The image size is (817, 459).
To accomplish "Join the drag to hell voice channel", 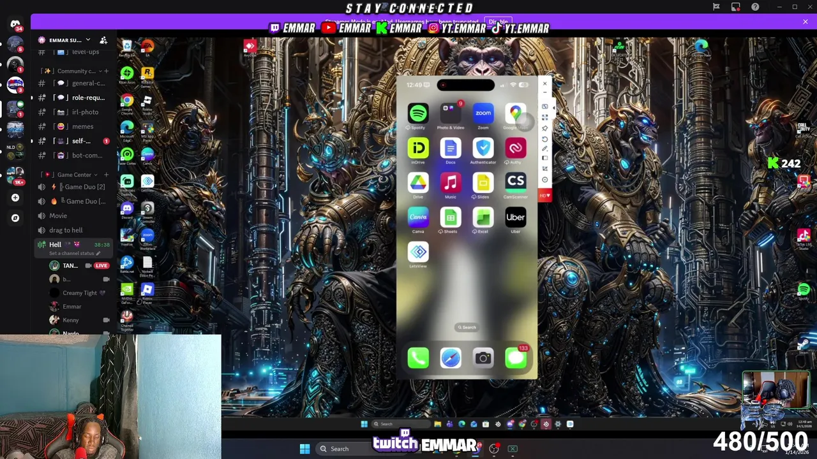I will pyautogui.click(x=75, y=230).
